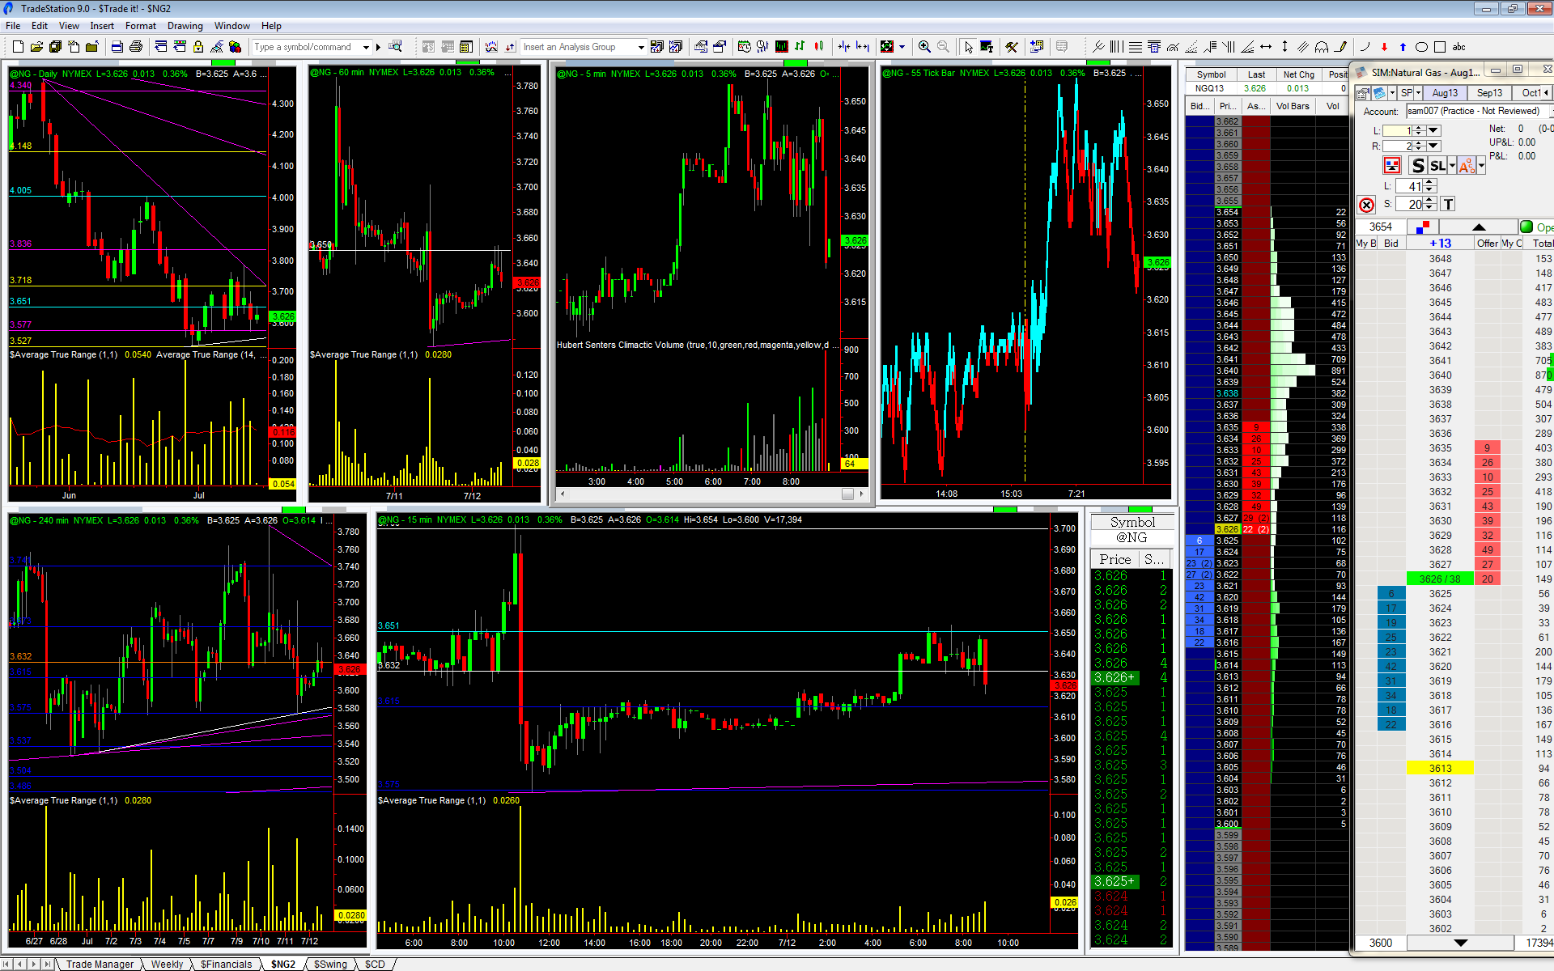This screenshot has height=971, width=1554.
Task: Click the up triangle button above price ladder
Action: [1479, 227]
